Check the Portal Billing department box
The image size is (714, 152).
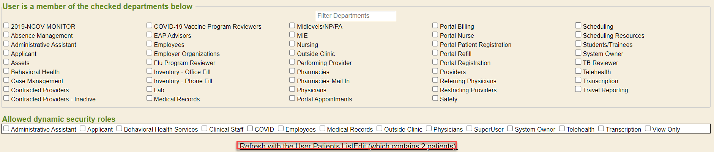tap(435, 26)
